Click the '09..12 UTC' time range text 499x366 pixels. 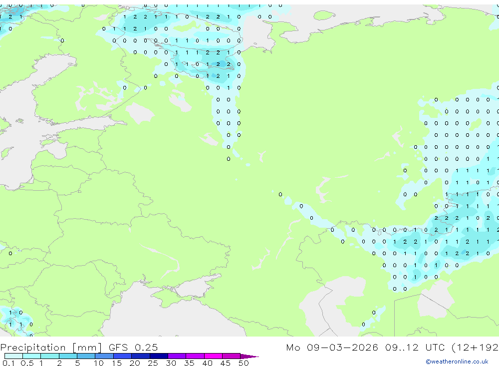415,348
